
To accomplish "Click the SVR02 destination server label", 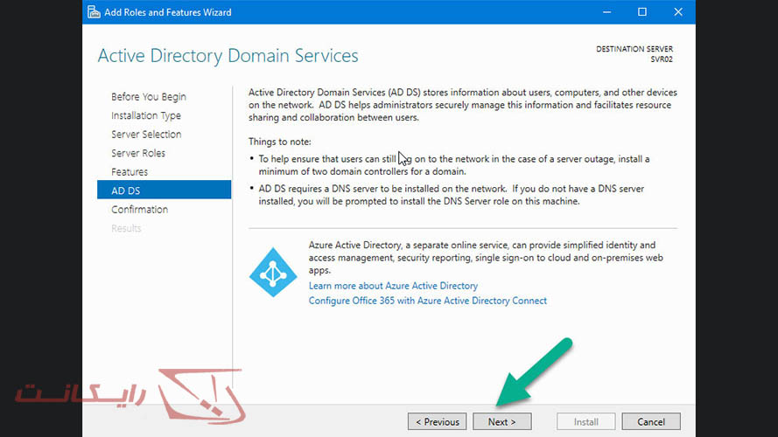I will click(662, 59).
